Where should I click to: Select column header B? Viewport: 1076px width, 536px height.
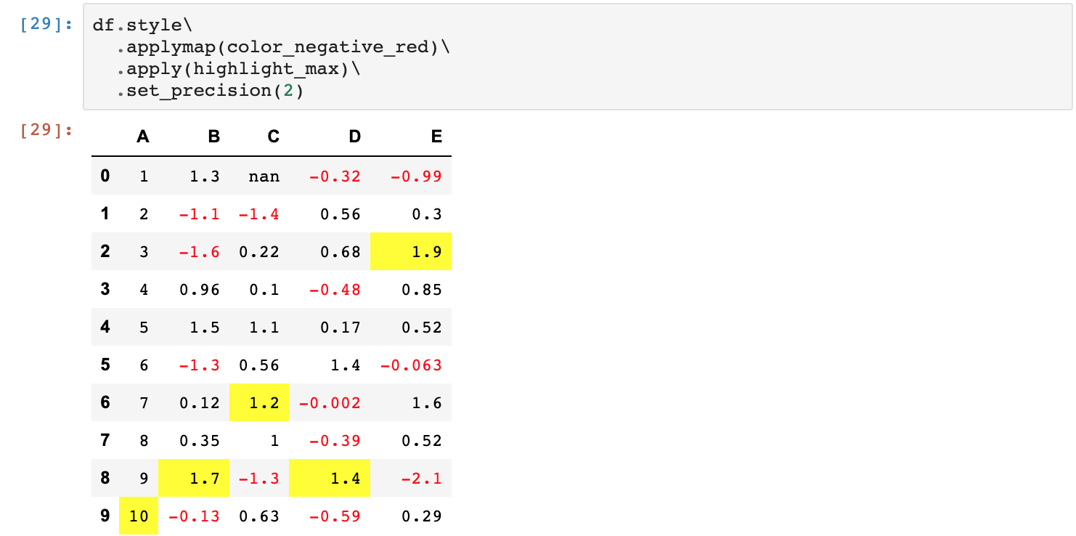(x=213, y=137)
